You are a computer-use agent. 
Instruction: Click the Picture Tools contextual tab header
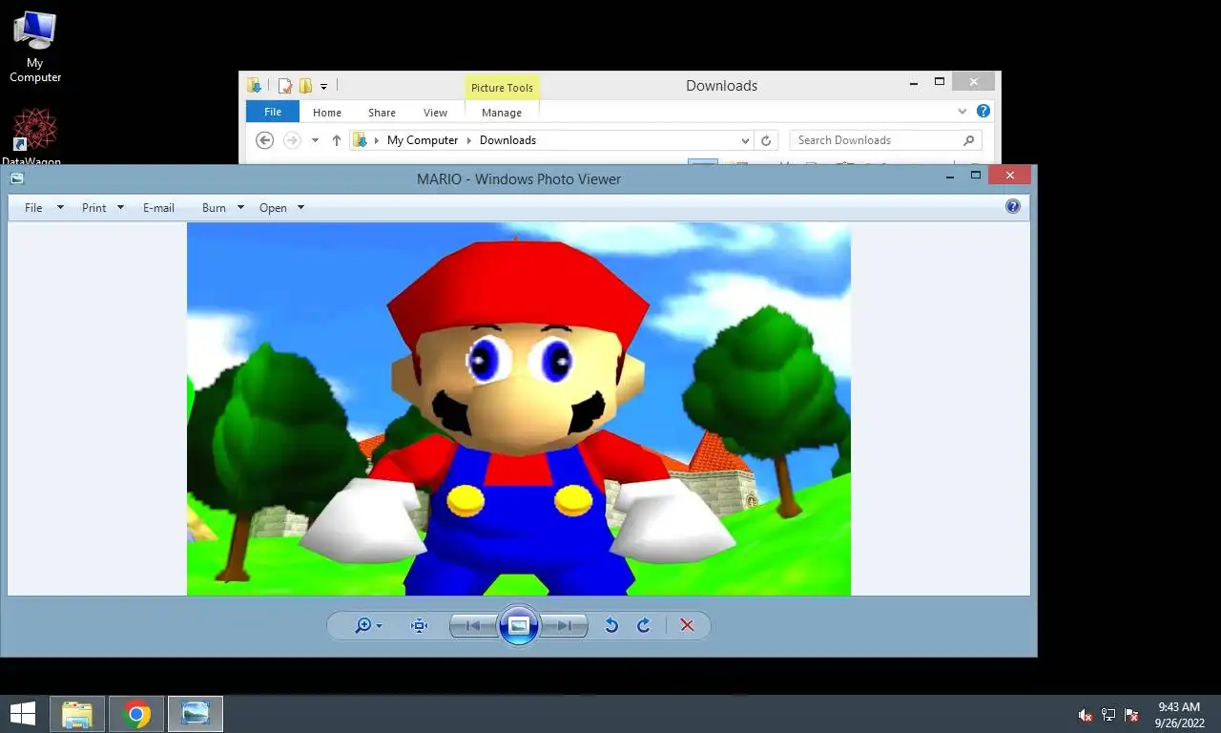tap(502, 87)
